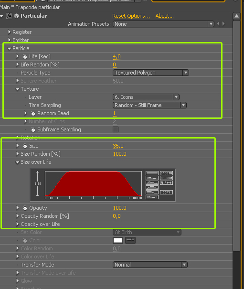This screenshot has height=289, width=244.
Task: Apply the step-down curve preset
Action: tap(152, 192)
